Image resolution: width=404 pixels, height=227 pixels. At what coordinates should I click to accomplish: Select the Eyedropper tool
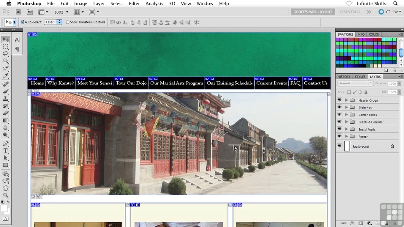[x=6, y=76]
